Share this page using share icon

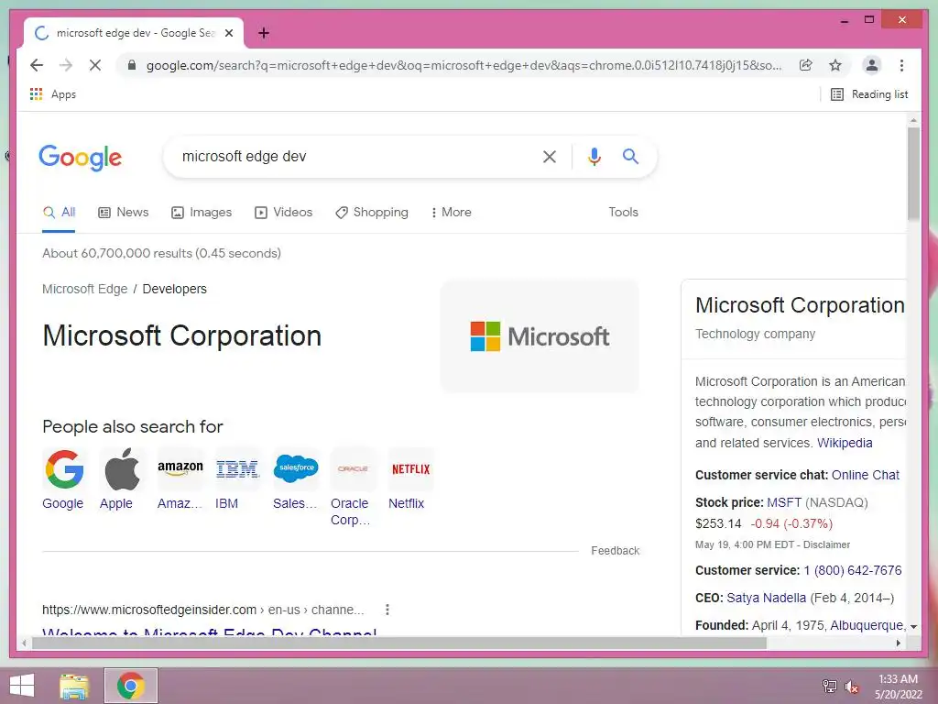806,65
